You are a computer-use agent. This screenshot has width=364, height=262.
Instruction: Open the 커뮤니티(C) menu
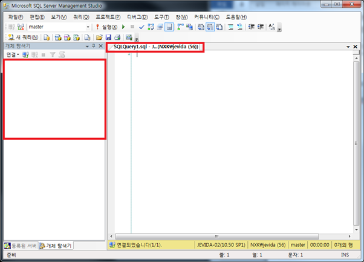(207, 17)
